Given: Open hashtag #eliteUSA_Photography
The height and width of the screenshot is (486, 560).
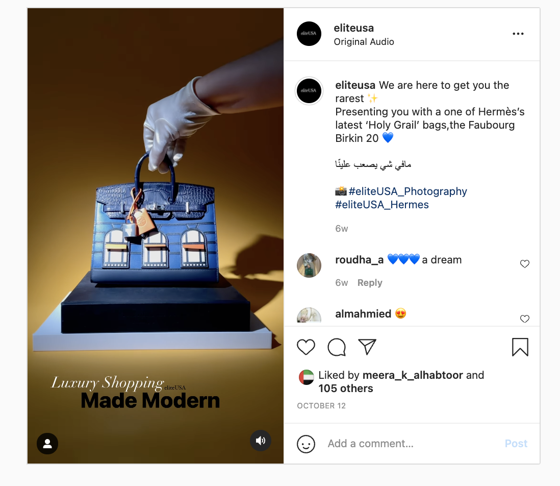Looking at the screenshot, I should click(x=408, y=191).
